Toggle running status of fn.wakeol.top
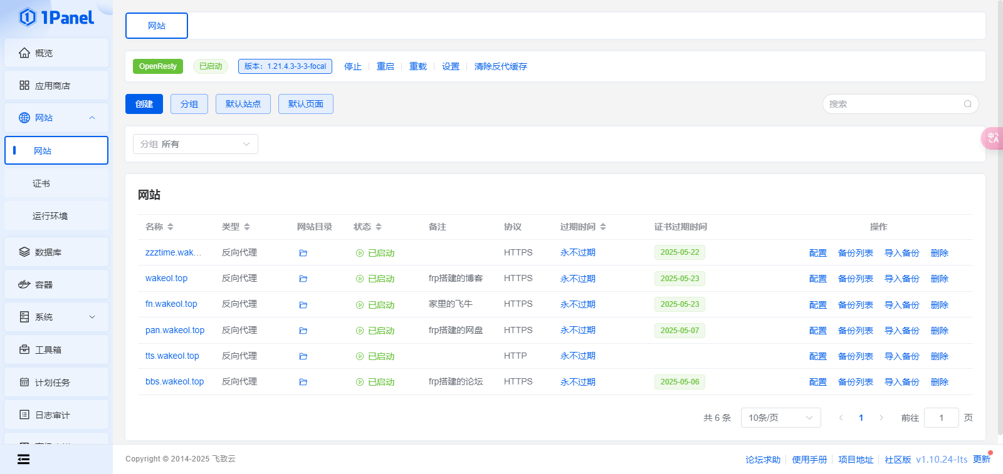This screenshot has width=1003, height=474. point(375,305)
